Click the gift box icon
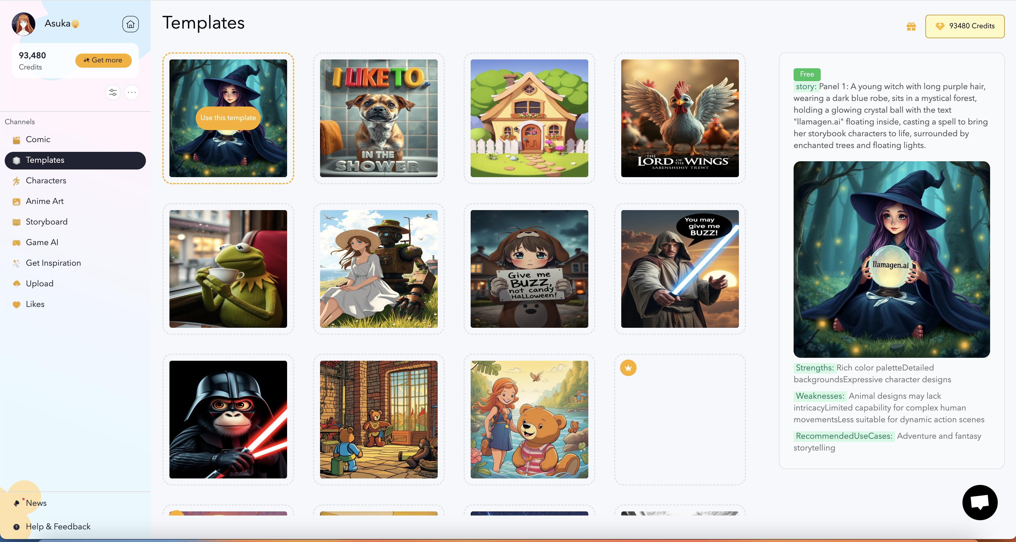Screen dimensions: 1016x542 (x=911, y=26)
